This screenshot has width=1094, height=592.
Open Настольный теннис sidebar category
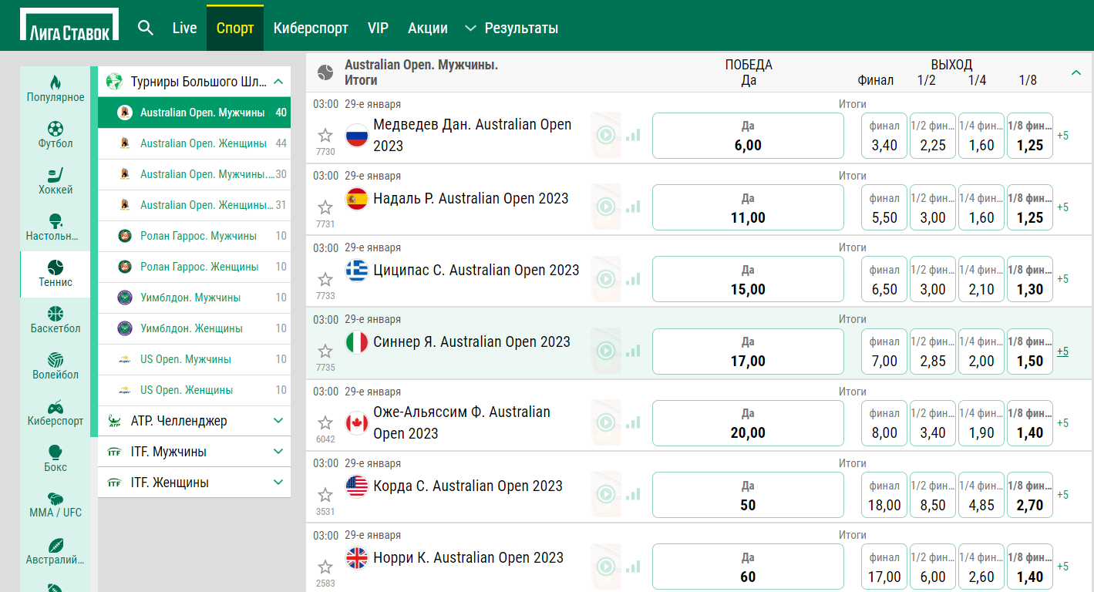56,228
